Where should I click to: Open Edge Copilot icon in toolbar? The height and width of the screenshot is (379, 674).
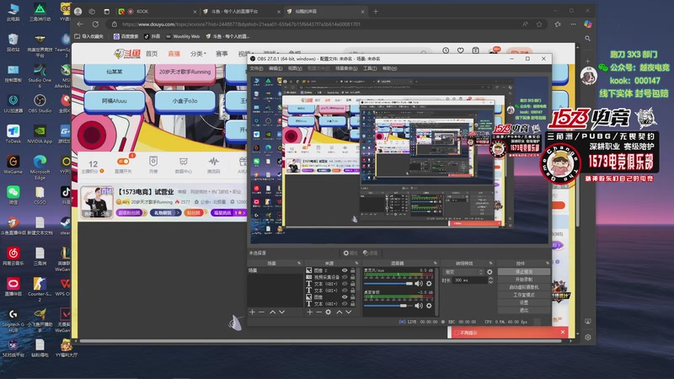587,24
